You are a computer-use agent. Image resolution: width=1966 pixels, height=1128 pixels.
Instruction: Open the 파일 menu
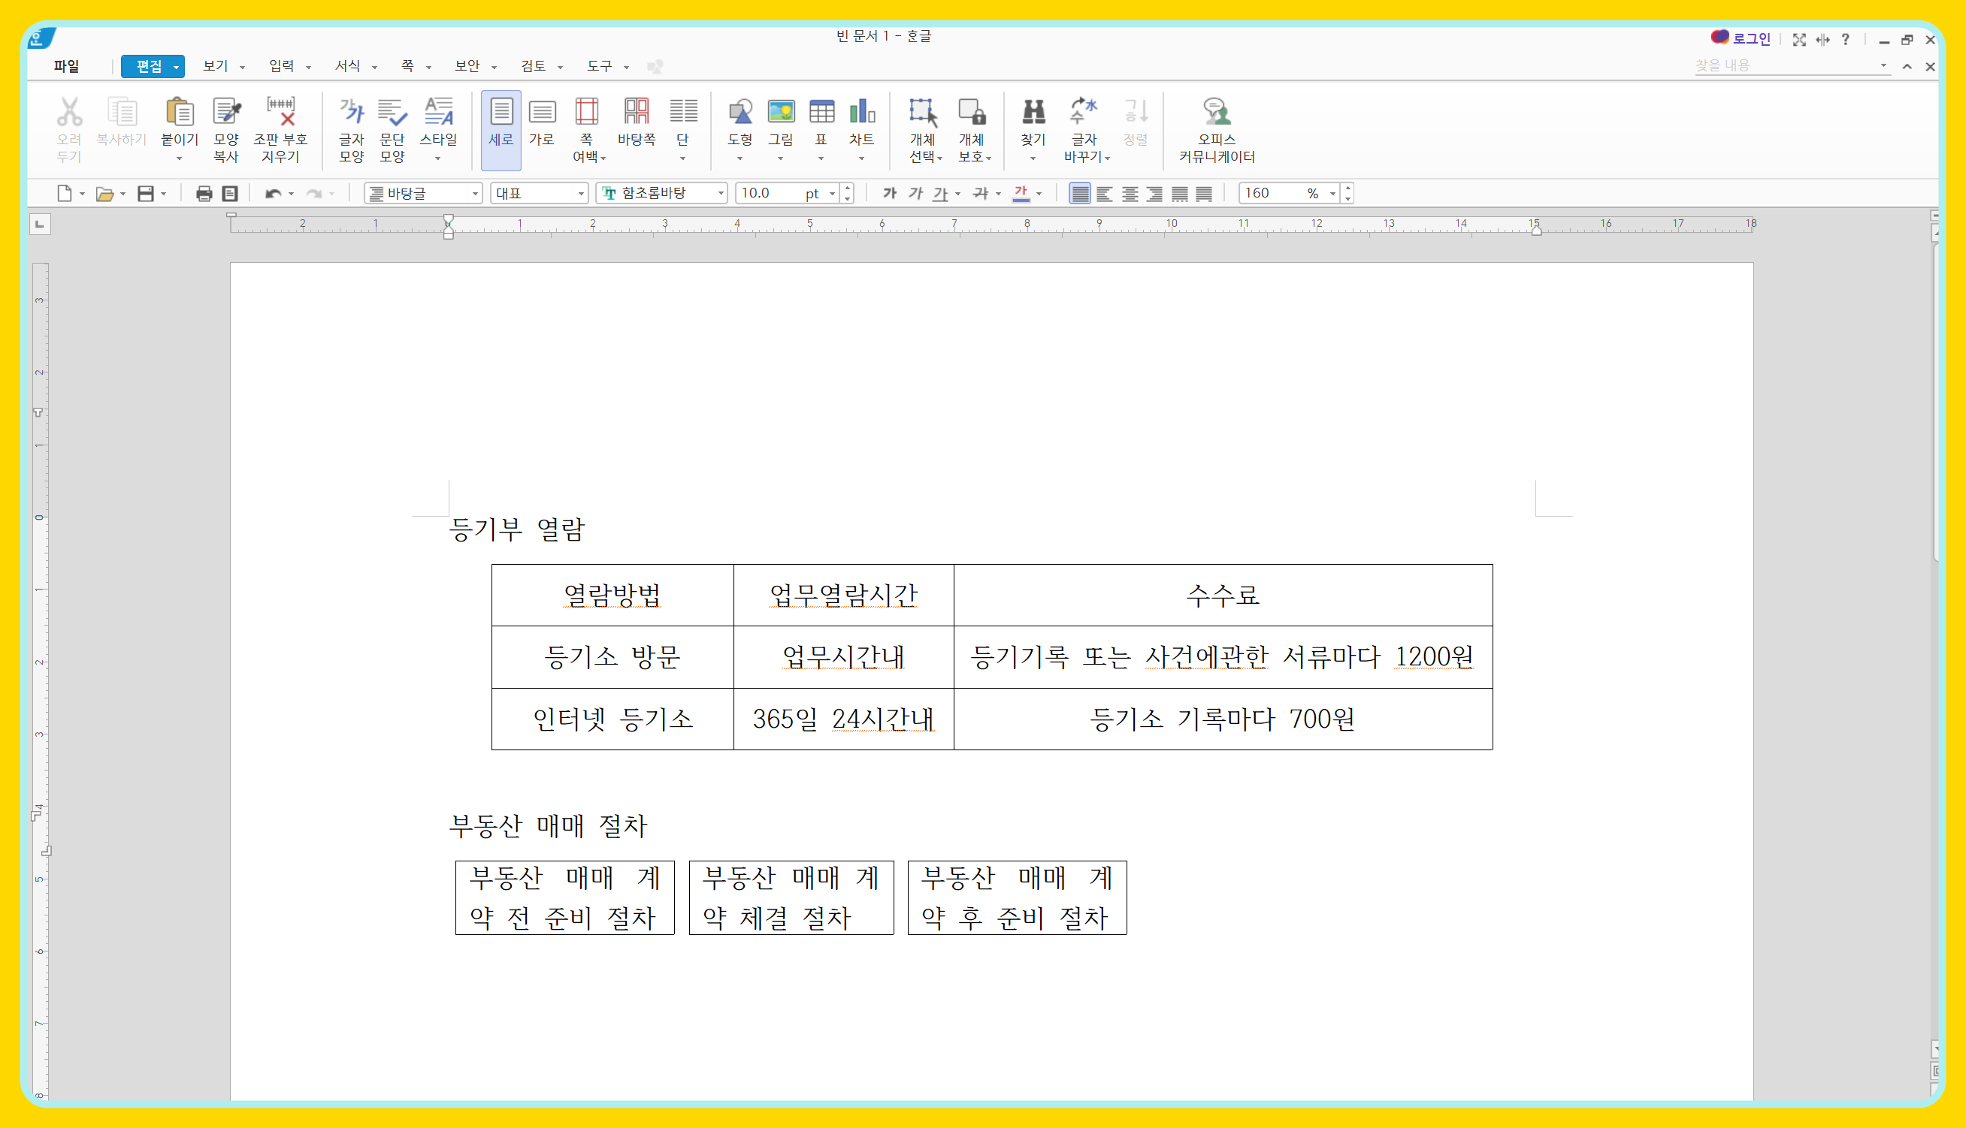point(67,67)
